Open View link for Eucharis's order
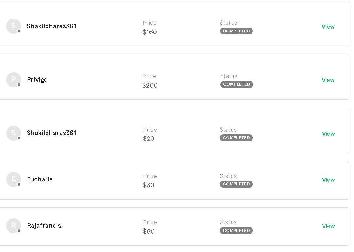Viewport: 354px width, 252px height. click(x=328, y=180)
